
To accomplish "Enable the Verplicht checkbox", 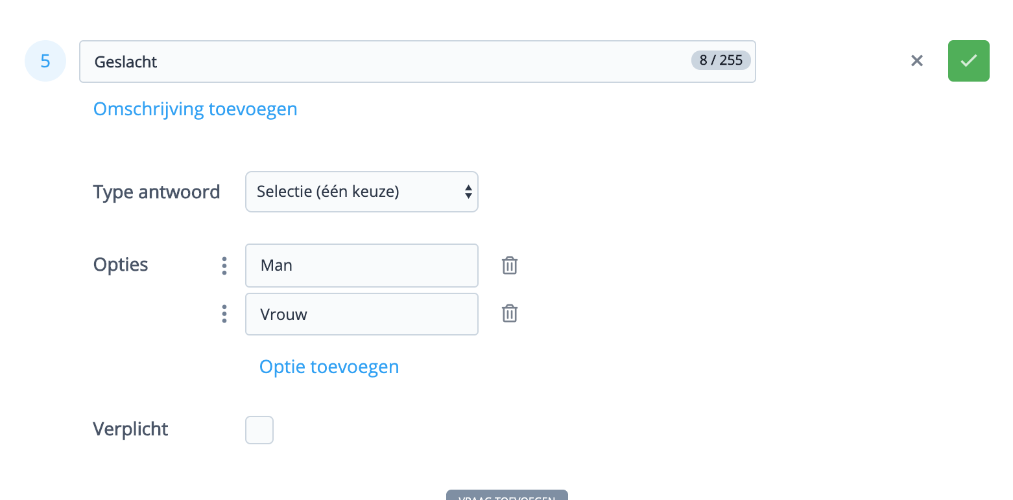I will (259, 430).
